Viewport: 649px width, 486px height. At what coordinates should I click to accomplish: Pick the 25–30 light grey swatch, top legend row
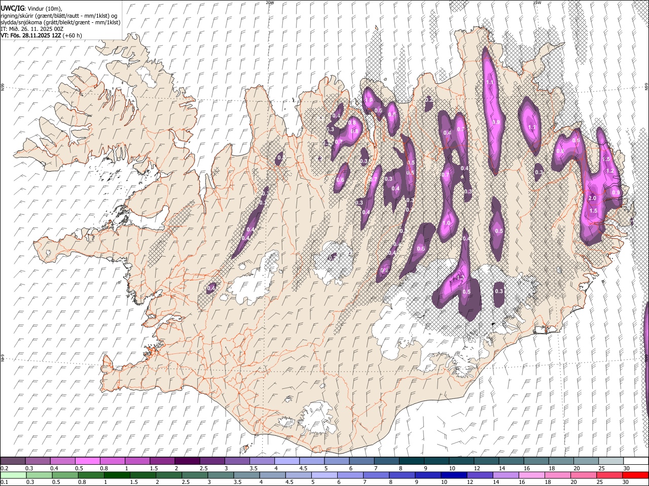tap(611, 461)
